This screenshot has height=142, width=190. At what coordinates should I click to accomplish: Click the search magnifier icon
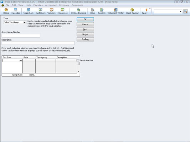pyautogui.click(x=185, y=11)
